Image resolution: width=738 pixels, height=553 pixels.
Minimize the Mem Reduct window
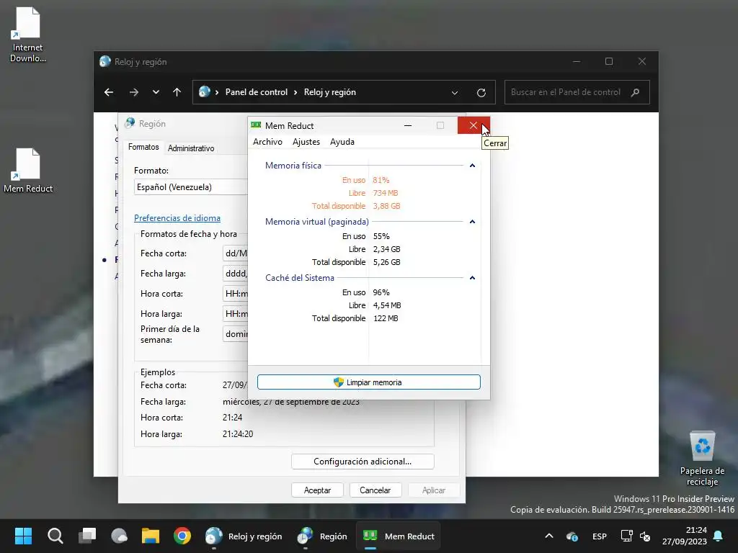[x=408, y=125]
